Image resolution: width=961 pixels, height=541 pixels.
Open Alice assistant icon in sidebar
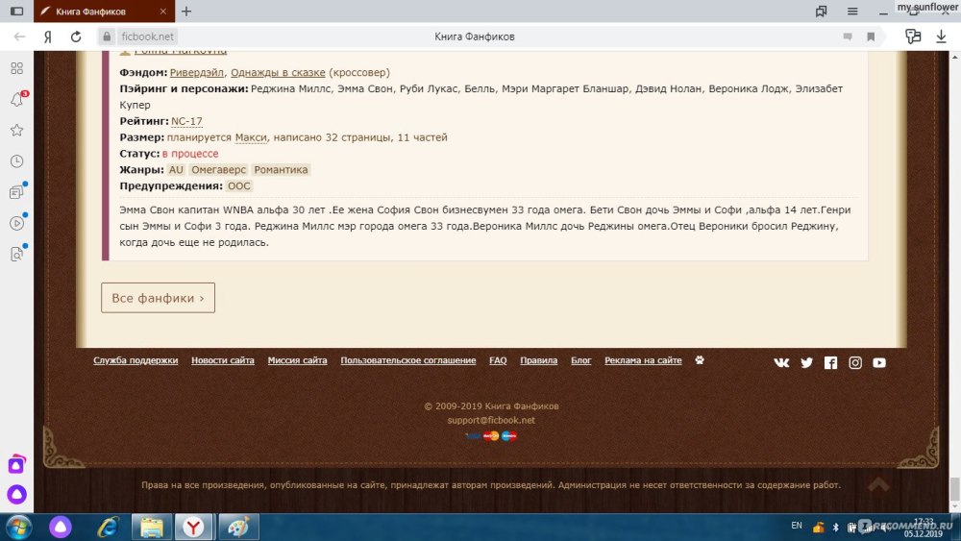(x=16, y=494)
